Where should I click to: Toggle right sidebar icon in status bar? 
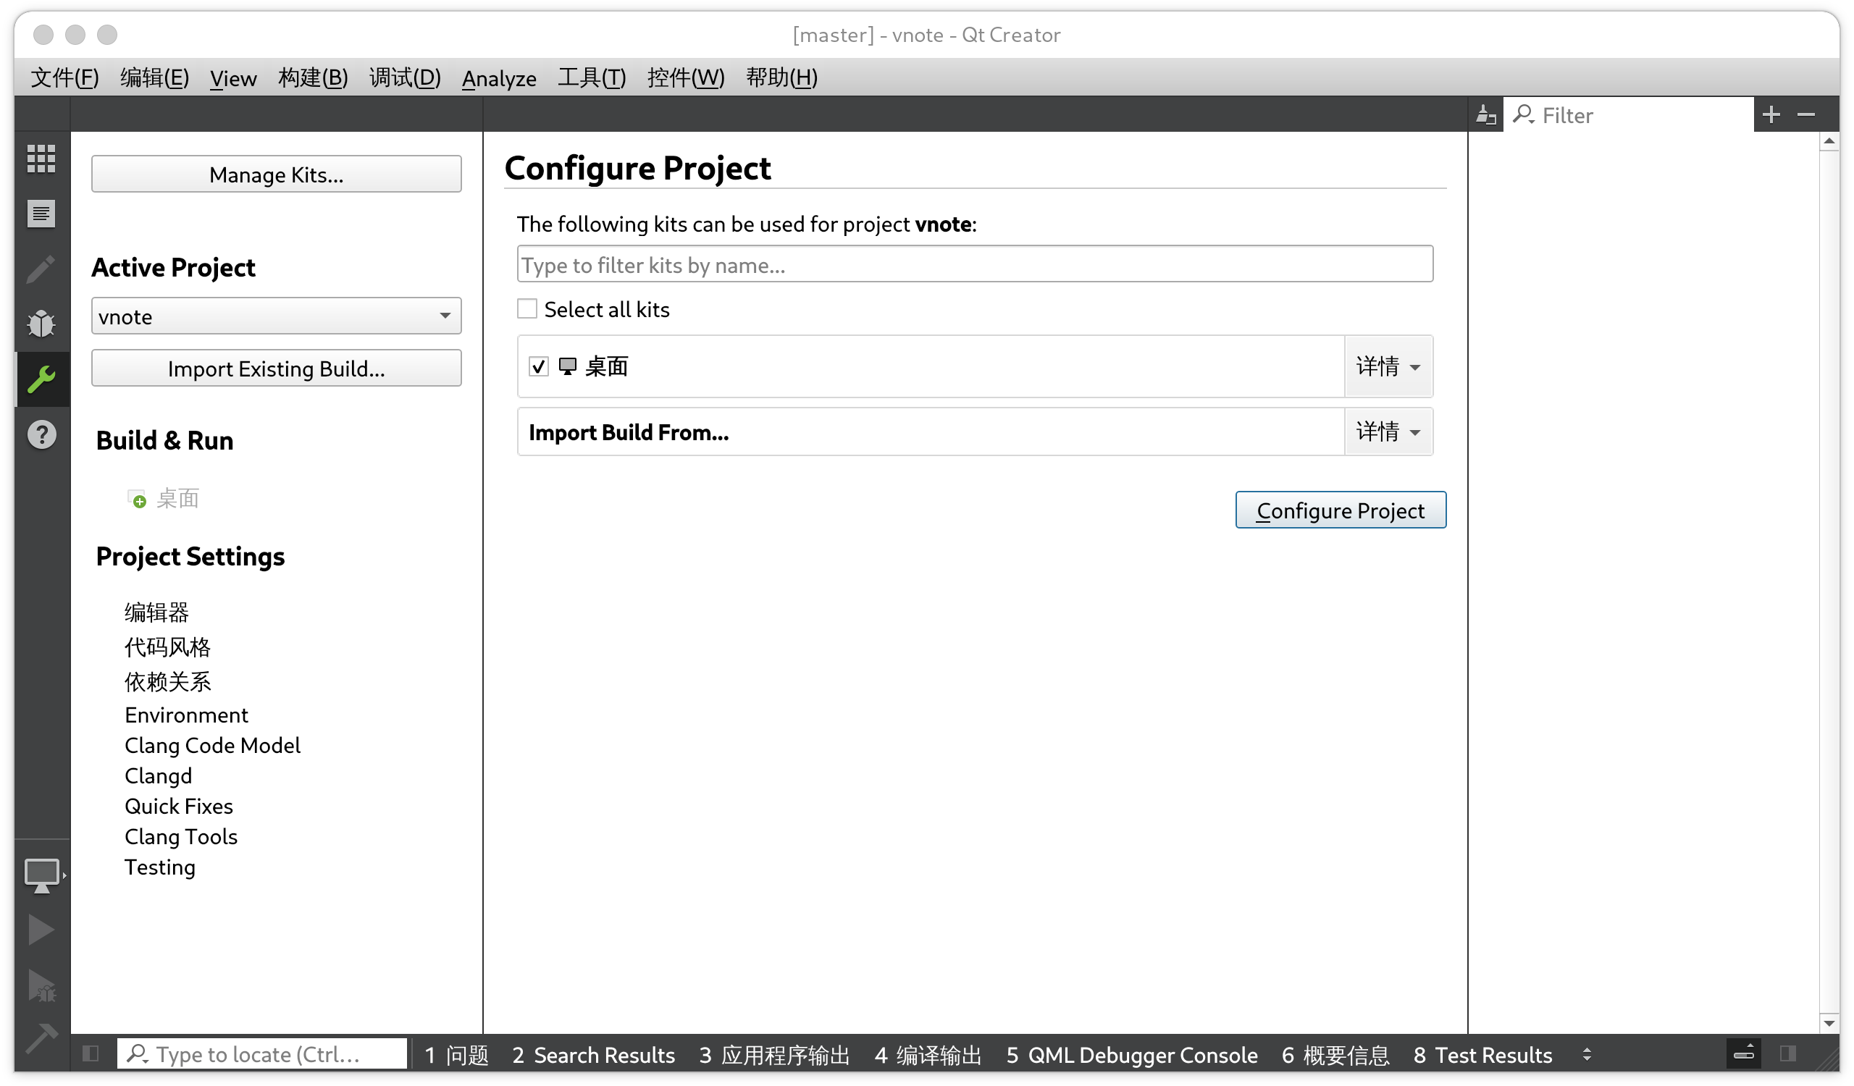coord(1788,1054)
